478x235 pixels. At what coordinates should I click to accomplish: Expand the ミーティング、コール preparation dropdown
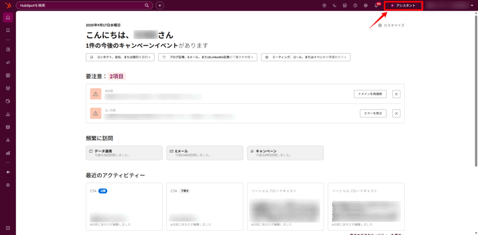(306, 57)
